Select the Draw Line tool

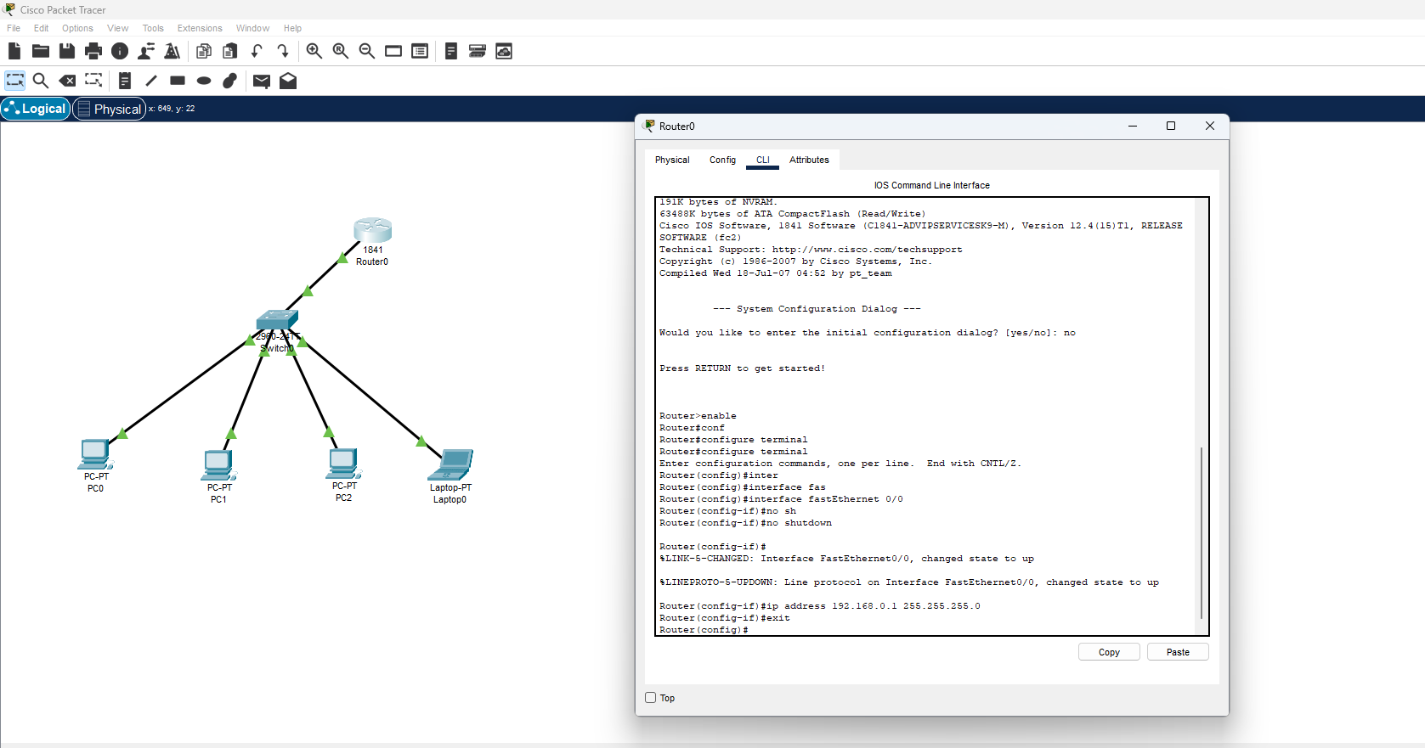pyautogui.click(x=151, y=81)
